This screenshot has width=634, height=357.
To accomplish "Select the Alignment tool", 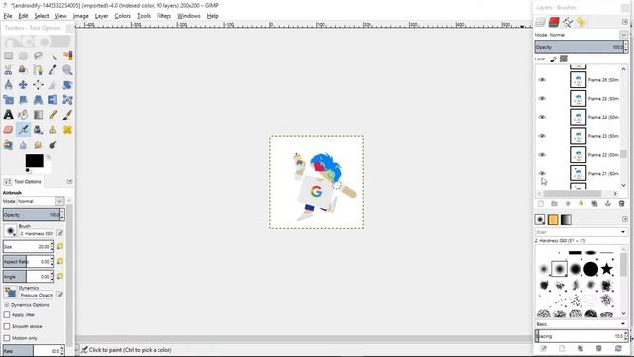I will (38, 85).
